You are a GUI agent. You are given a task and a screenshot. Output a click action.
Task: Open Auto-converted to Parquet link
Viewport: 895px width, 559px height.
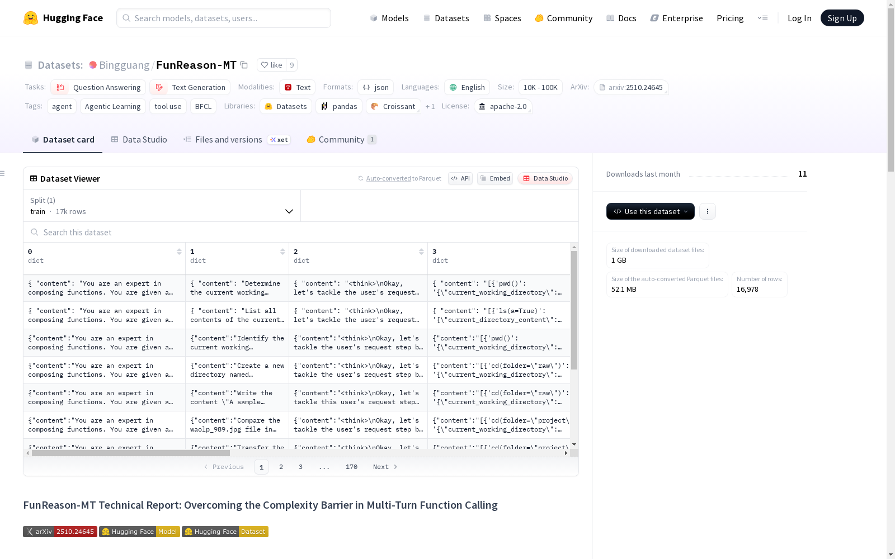[x=399, y=178]
